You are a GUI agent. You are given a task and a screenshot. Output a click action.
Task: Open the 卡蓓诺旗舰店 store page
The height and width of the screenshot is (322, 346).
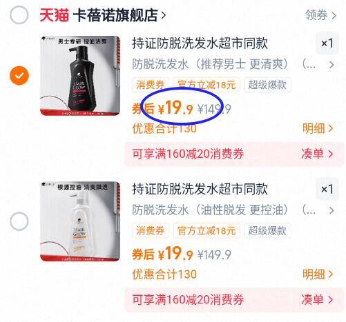pos(119,15)
